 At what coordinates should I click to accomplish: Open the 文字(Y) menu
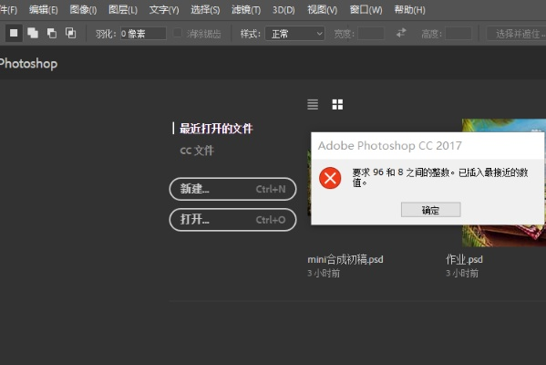[x=164, y=10]
